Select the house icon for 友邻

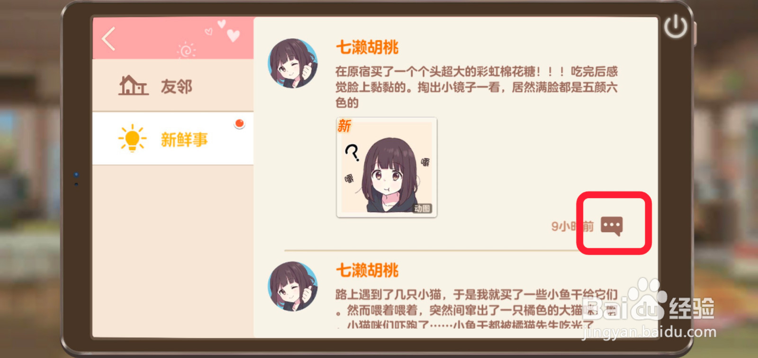pyautogui.click(x=133, y=86)
